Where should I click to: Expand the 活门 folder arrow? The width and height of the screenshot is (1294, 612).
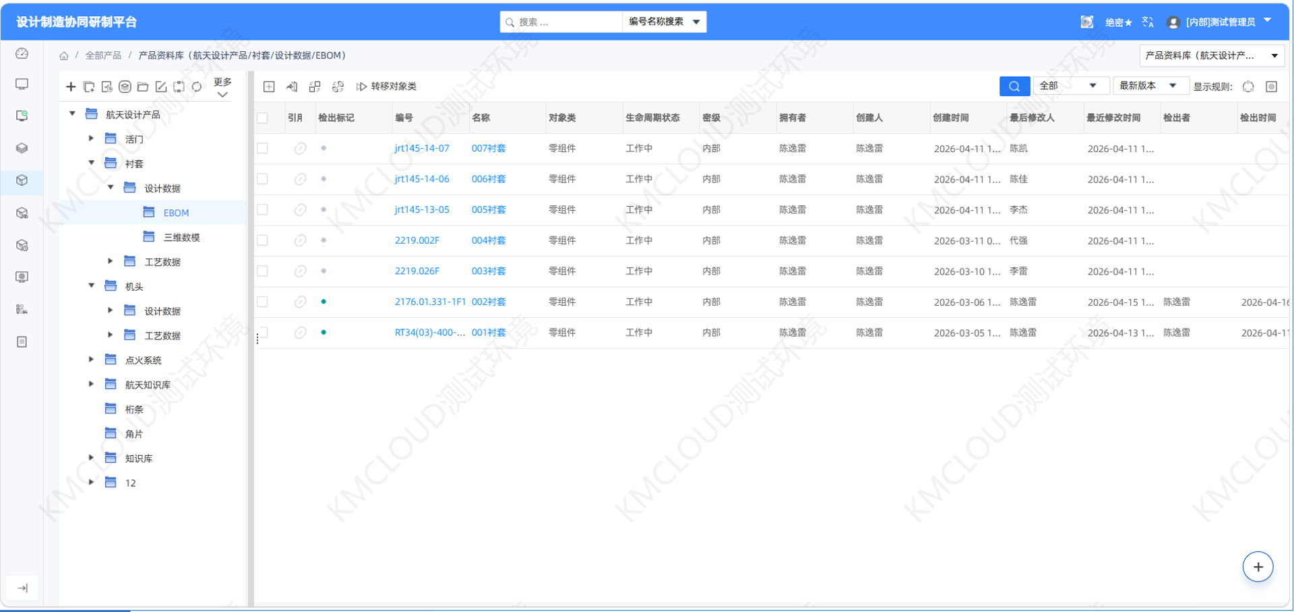click(x=92, y=139)
